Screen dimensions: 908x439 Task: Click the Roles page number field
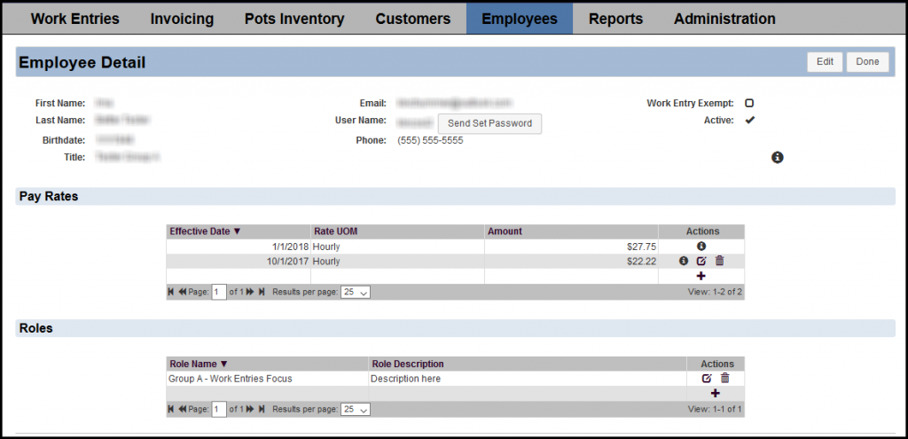click(219, 410)
